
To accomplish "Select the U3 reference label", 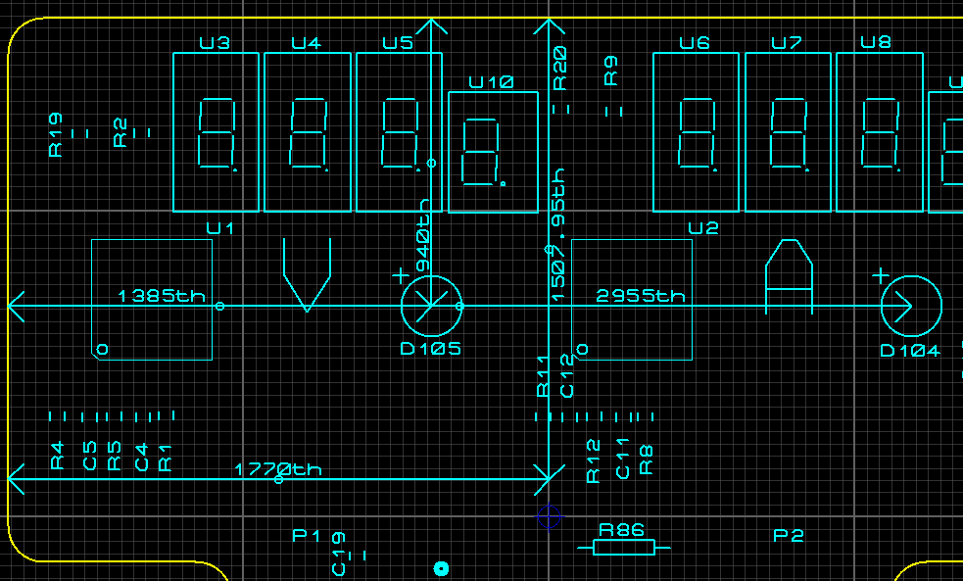I will click(x=215, y=43).
